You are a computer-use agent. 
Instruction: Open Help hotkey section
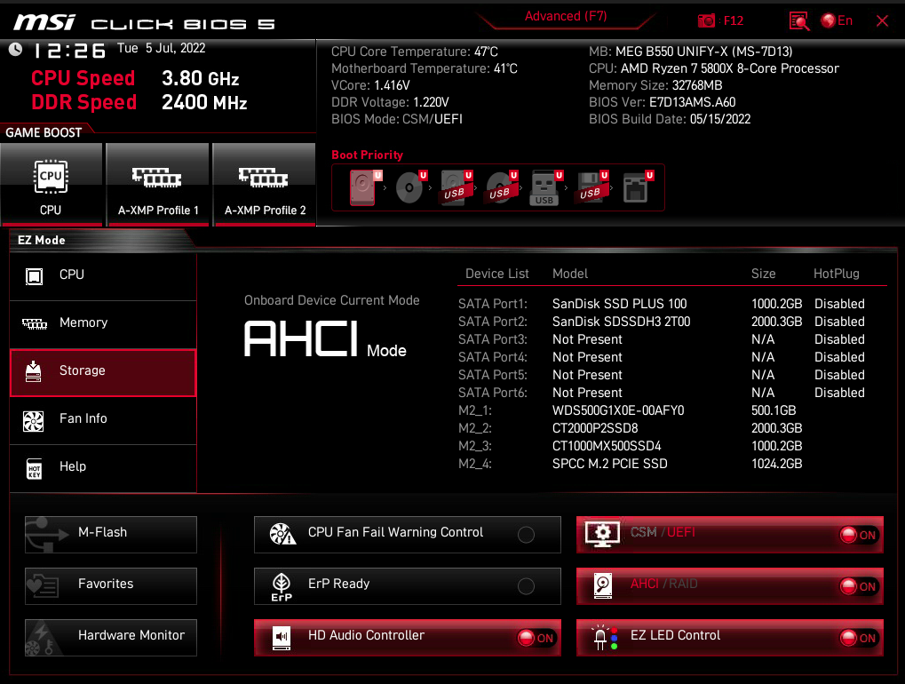(x=103, y=467)
